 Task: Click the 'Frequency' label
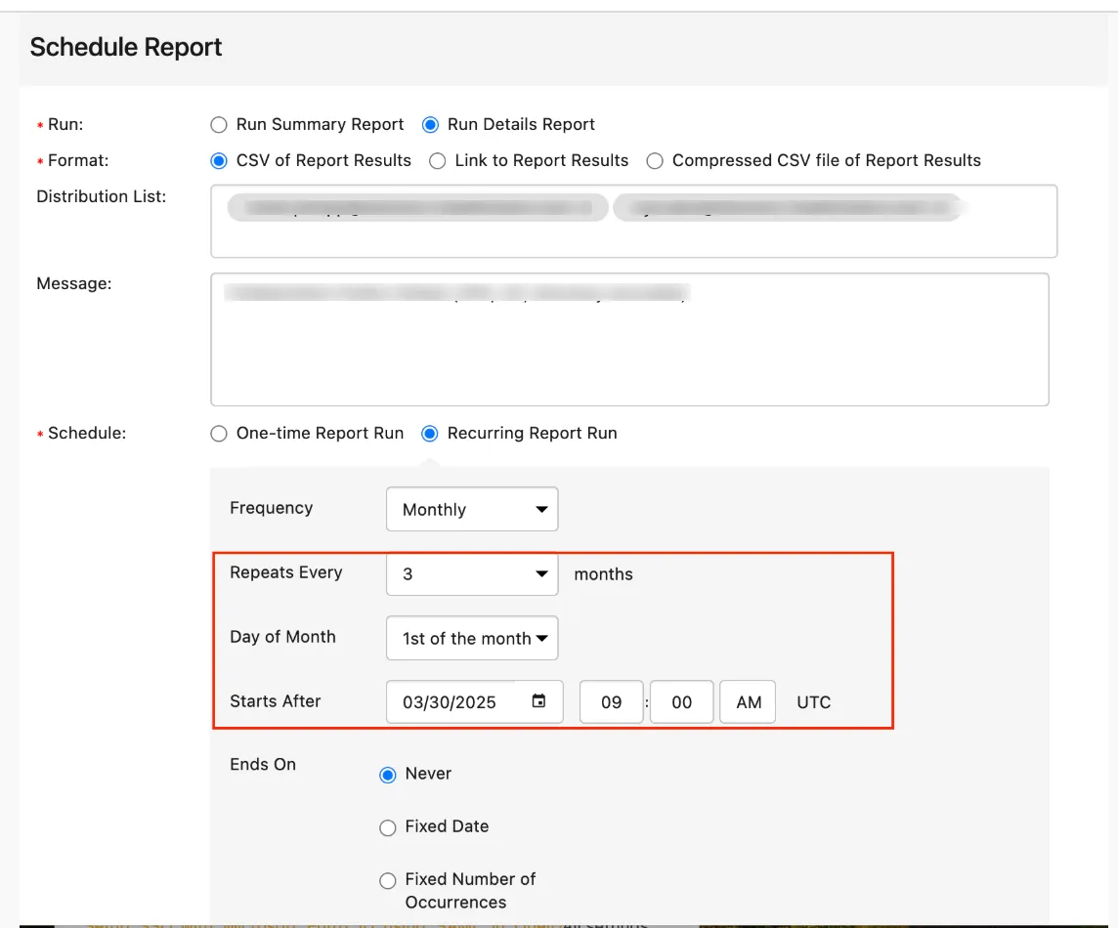tap(271, 508)
